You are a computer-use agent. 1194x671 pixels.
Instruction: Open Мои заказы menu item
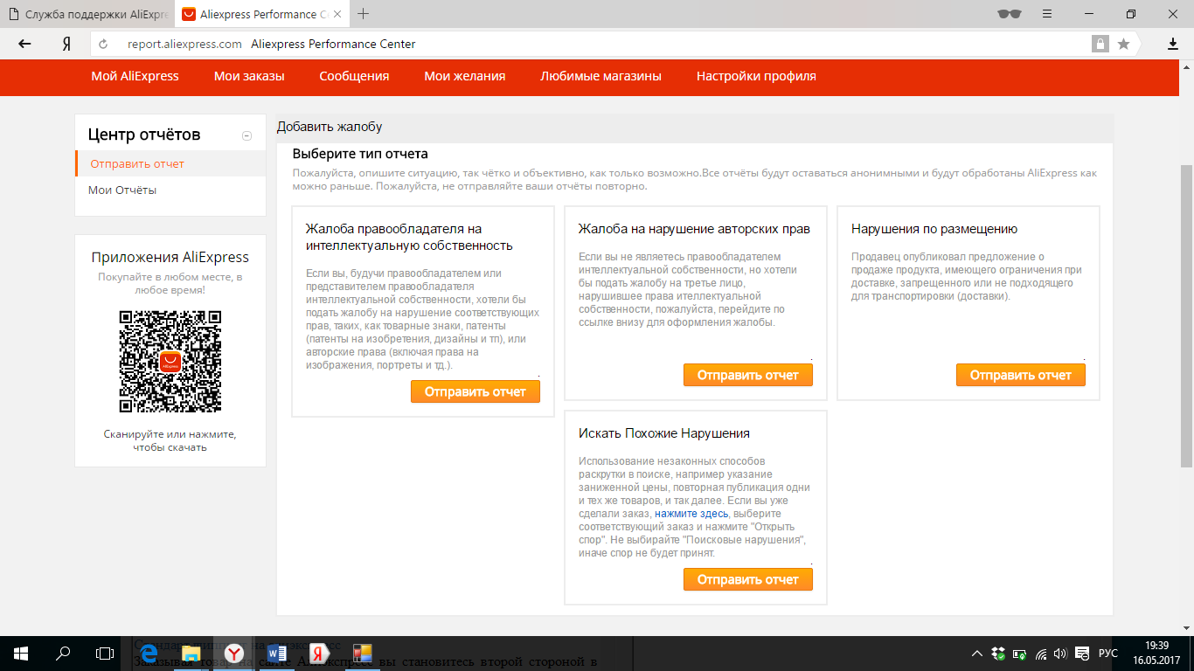click(249, 76)
